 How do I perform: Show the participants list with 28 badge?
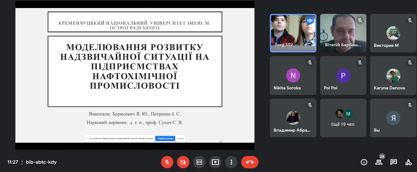[379, 162]
